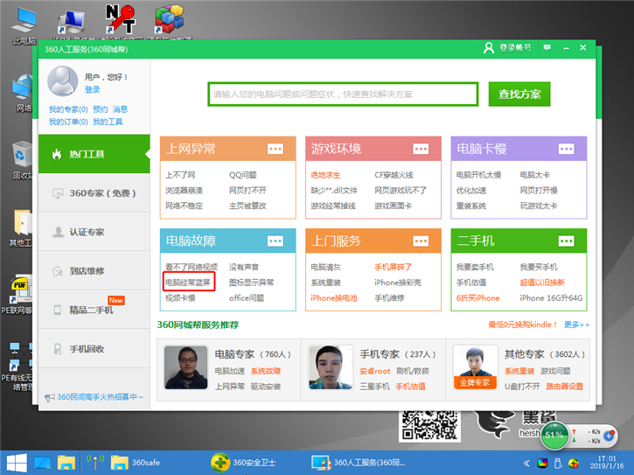Select 6折买iPhone offer
Image resolution: width=634 pixels, height=475 pixels.
(478, 297)
